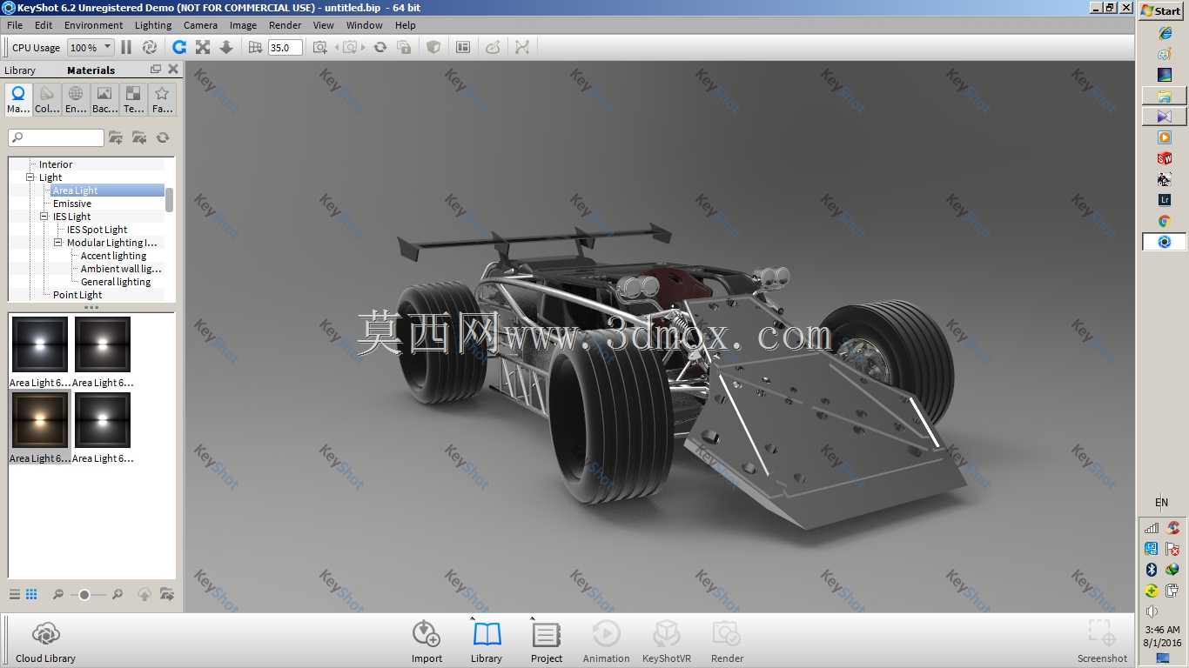The height and width of the screenshot is (668, 1189).
Task: Switch to the Backplates library tab
Action: tap(104, 99)
